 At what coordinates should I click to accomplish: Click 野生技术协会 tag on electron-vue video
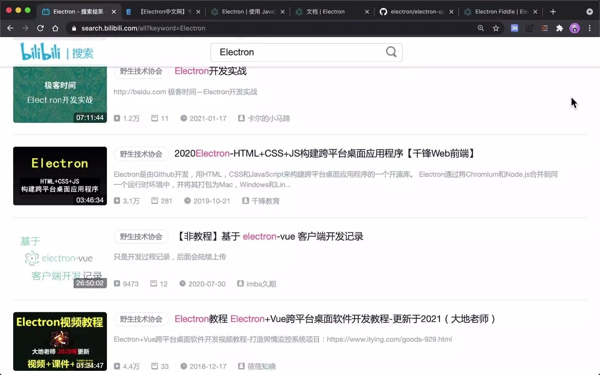[x=141, y=236]
